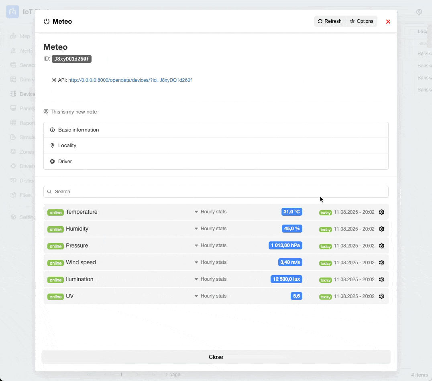
Task: Expand Hourly stats for Pressure
Action: coord(210,245)
